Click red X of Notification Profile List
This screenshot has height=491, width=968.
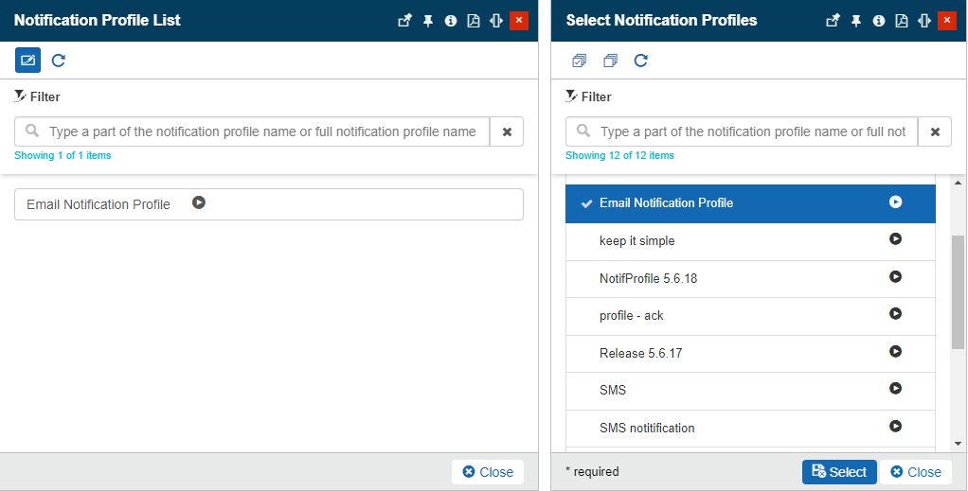click(519, 21)
